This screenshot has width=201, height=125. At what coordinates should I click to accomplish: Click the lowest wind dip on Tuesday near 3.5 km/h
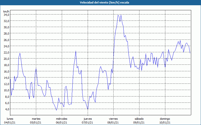tap(56, 110)
